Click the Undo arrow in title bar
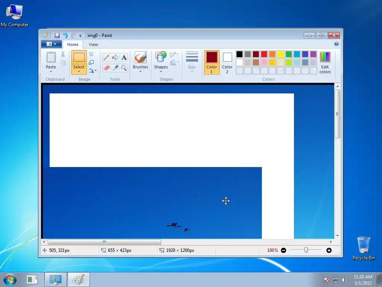 point(65,36)
